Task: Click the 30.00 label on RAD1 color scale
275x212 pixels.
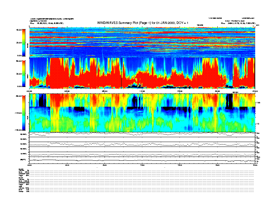Action: (19, 74)
